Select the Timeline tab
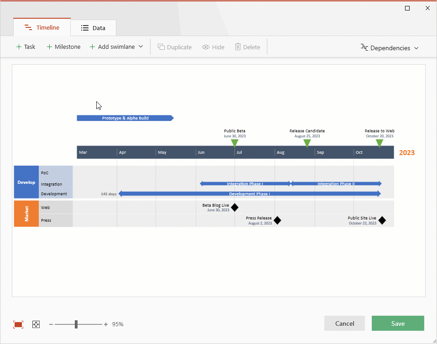The height and width of the screenshot is (344, 437). point(42,27)
